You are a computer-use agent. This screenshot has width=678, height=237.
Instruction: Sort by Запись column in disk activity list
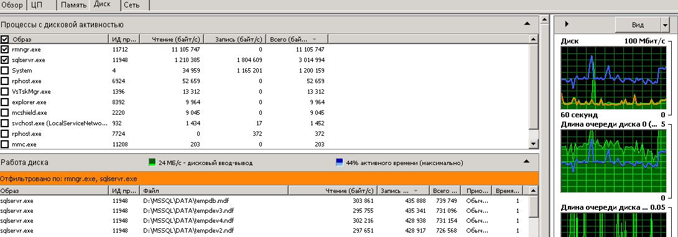click(403, 190)
